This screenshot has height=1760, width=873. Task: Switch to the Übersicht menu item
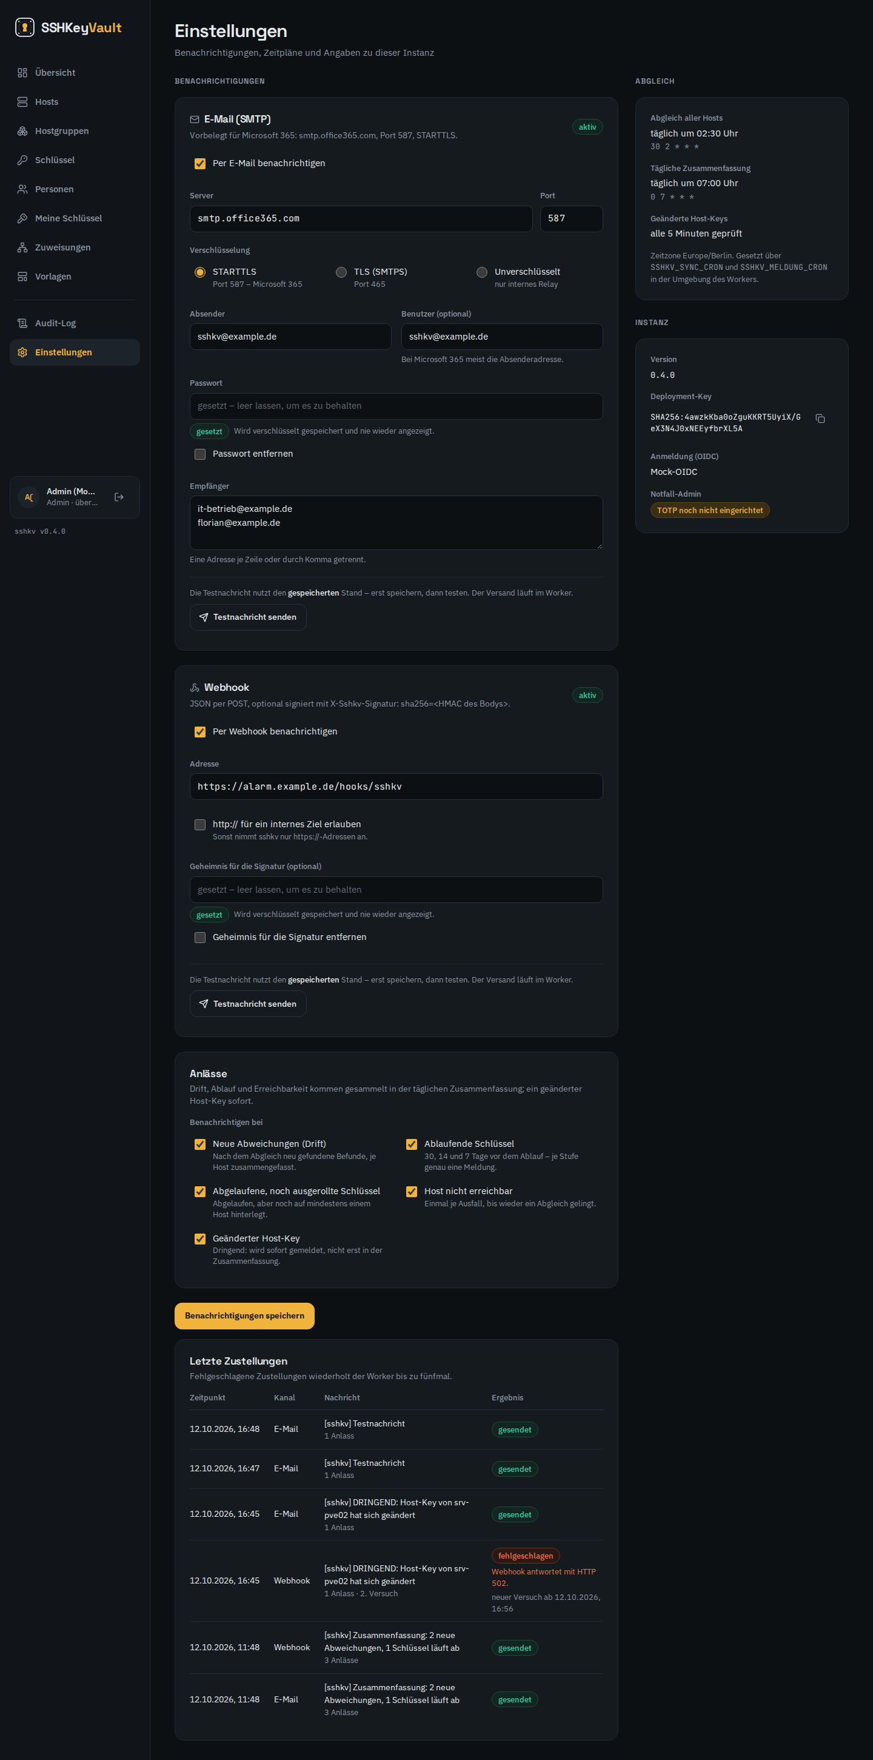75,72
